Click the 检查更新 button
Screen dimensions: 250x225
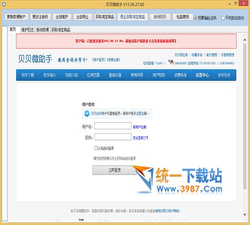click(182, 17)
